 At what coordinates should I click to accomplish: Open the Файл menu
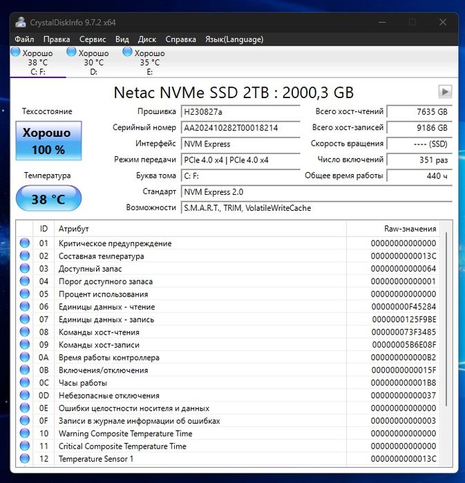[24, 39]
